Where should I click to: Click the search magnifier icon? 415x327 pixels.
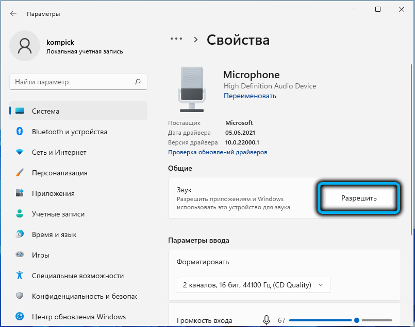coord(138,82)
